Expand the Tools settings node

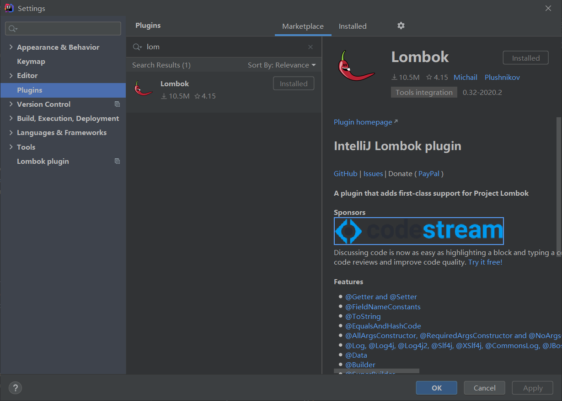click(x=11, y=147)
